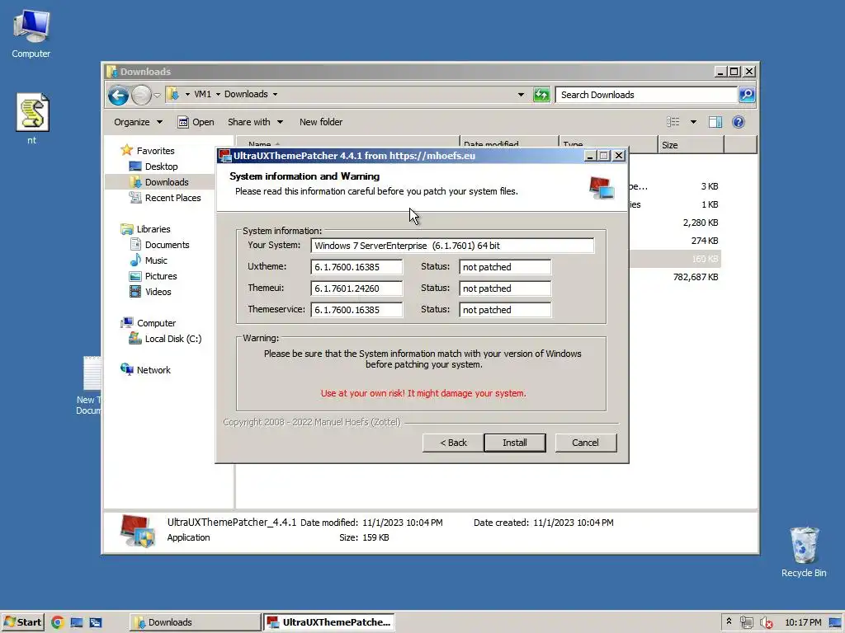Click the Show desktop icon in tray
The height and width of the screenshot is (633, 845).
click(835, 622)
